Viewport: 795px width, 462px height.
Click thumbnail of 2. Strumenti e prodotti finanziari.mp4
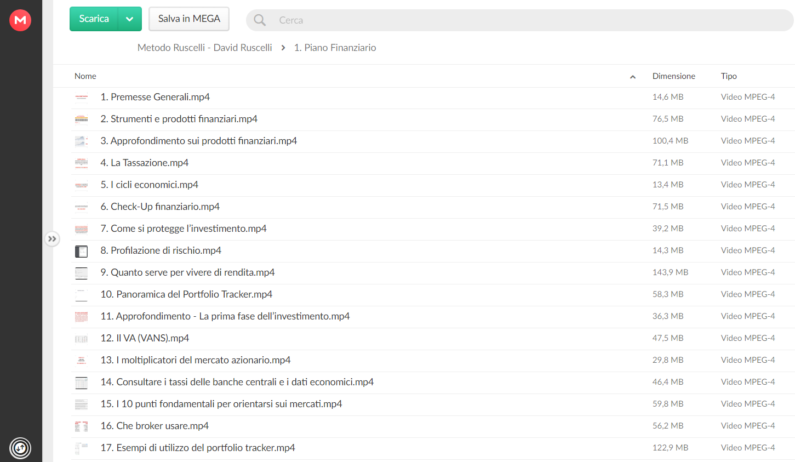(x=81, y=119)
